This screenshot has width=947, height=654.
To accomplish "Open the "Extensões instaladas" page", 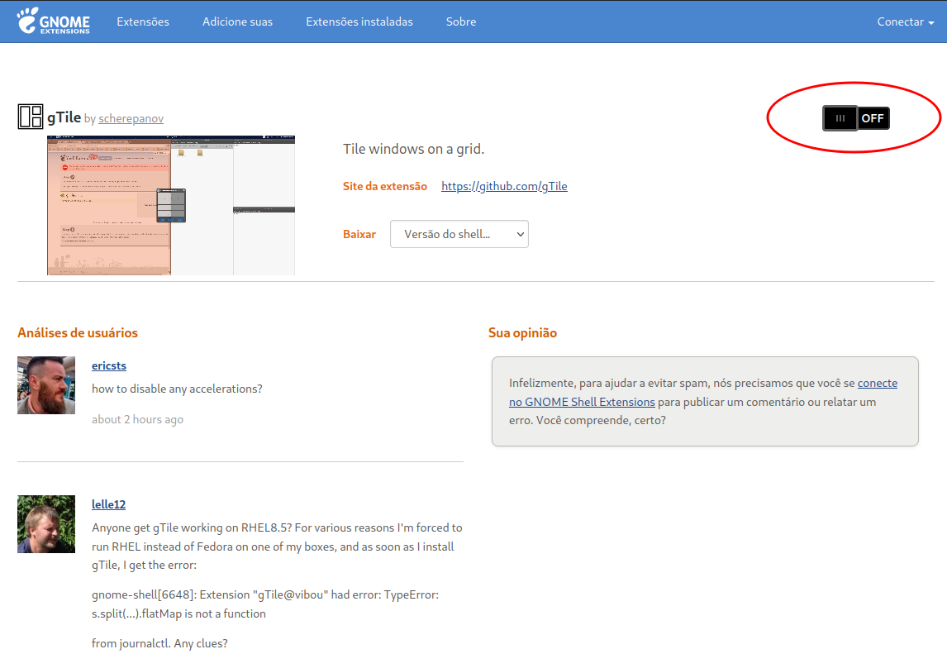I will [359, 21].
